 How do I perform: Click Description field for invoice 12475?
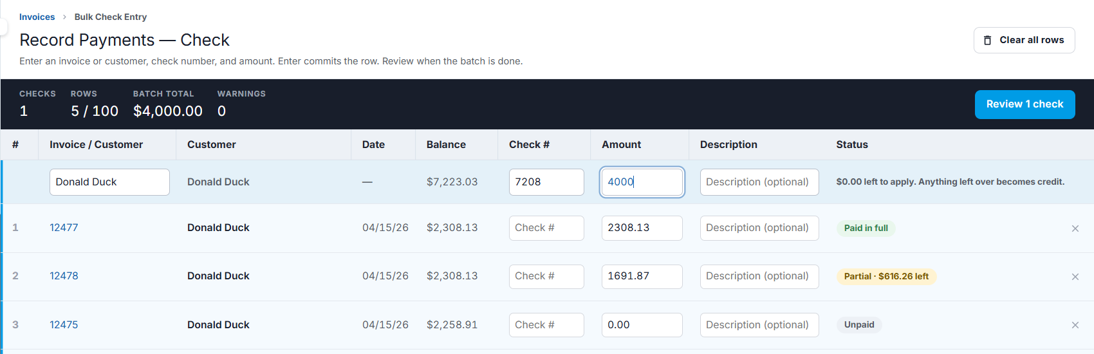click(x=759, y=325)
